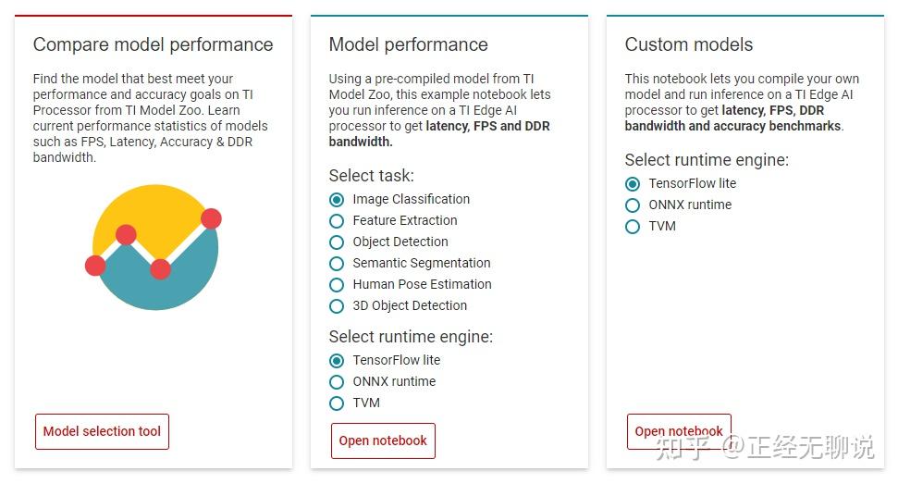This screenshot has height=484, width=898.
Task: Select TensorFlow lite in Custom models card
Action: [633, 184]
